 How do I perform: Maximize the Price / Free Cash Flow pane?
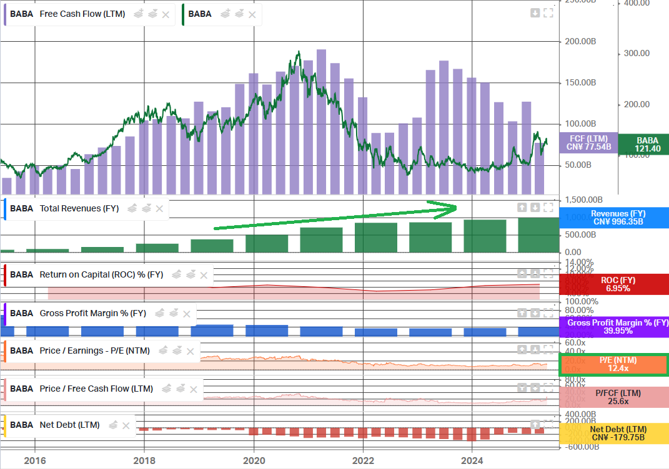[548, 387]
